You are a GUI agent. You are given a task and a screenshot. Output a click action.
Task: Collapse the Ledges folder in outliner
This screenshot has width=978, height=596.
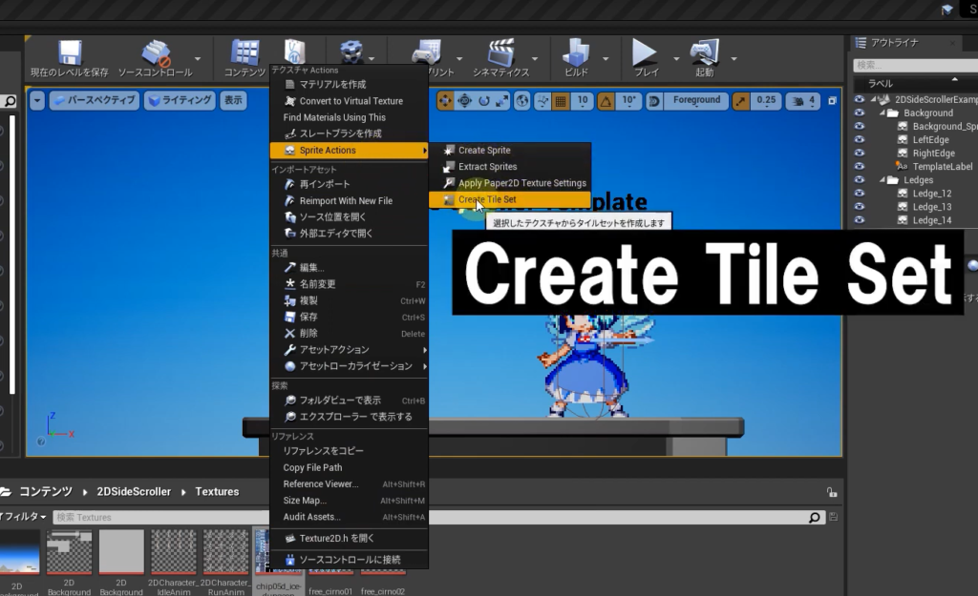[x=881, y=179]
